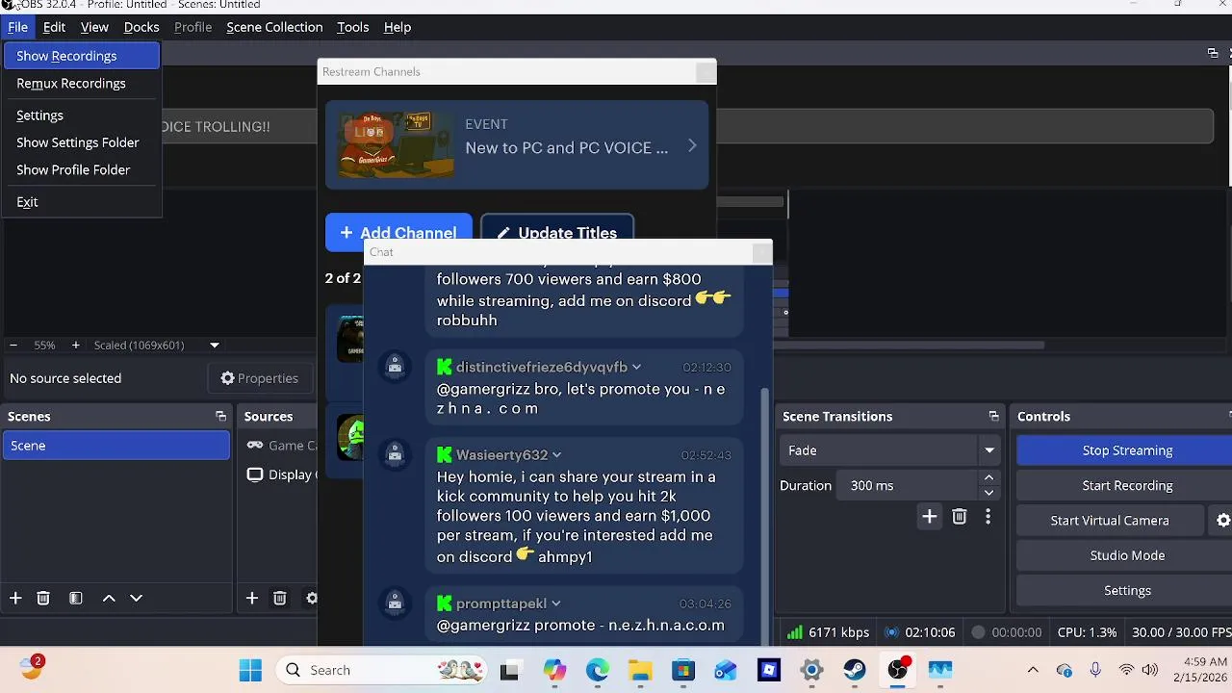Open Roblox from taskbar

[x=768, y=670]
